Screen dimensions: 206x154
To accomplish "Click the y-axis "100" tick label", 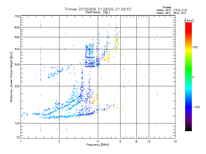I will [x=17, y=123].
